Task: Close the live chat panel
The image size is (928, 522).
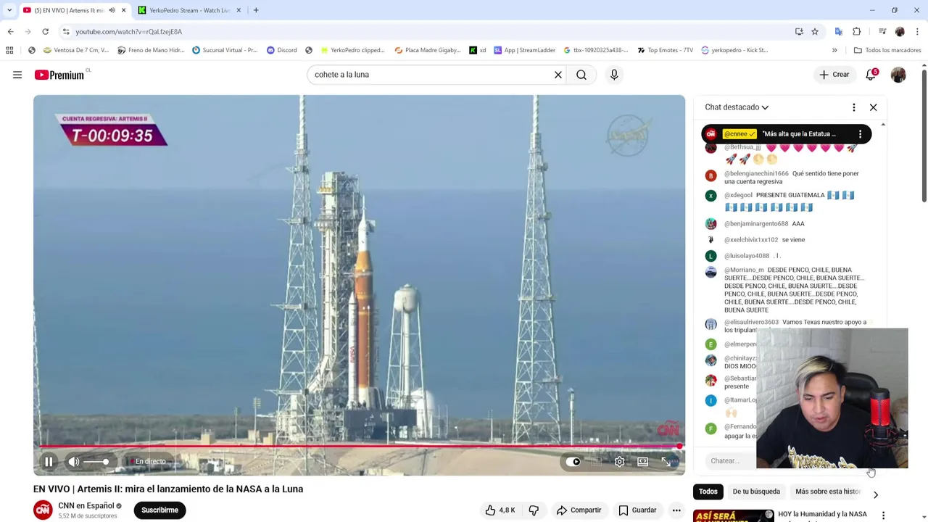Action: click(873, 107)
